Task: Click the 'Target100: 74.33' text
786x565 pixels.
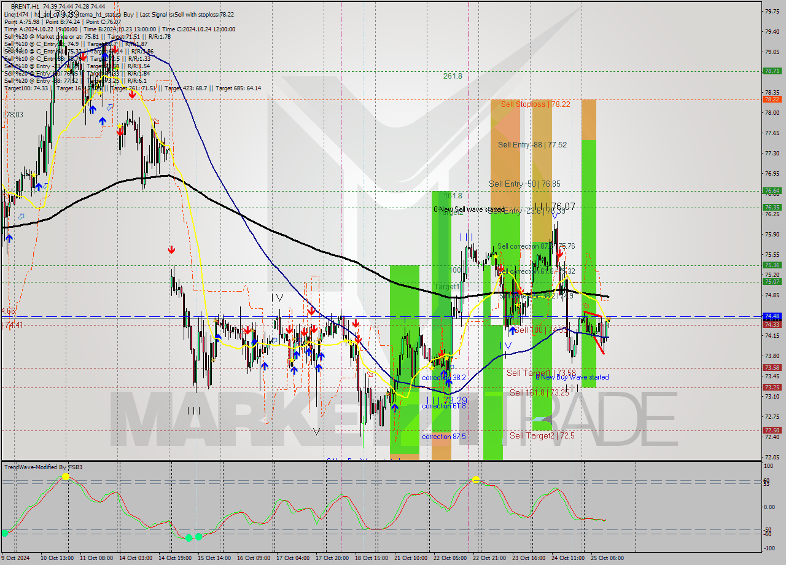Action: click(26, 88)
